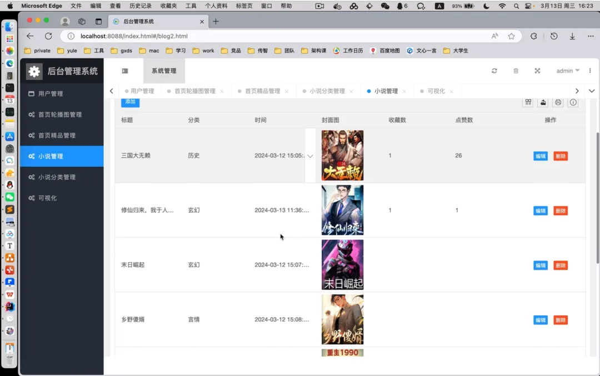This screenshot has width=600, height=376.
Task: Click the 后台管理系统 gear logo
Action: 34,71
